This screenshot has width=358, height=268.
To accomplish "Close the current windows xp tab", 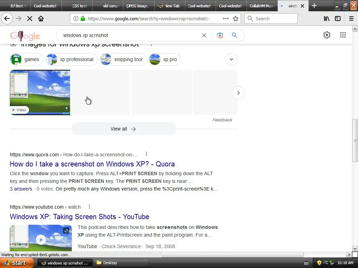I will [x=302, y=6].
